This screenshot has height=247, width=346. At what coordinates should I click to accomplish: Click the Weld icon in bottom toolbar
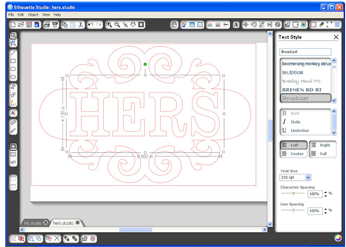point(85,238)
